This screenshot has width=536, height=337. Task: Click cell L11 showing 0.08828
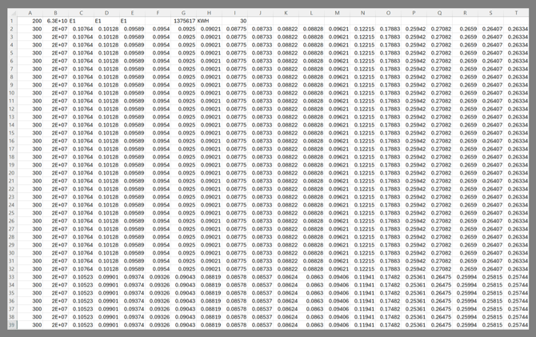[311, 101]
